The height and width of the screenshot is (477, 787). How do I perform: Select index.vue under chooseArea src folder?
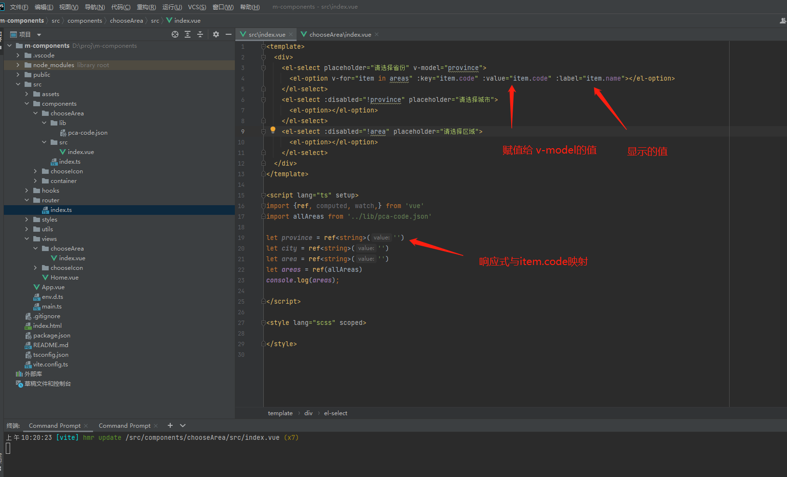(x=76, y=152)
